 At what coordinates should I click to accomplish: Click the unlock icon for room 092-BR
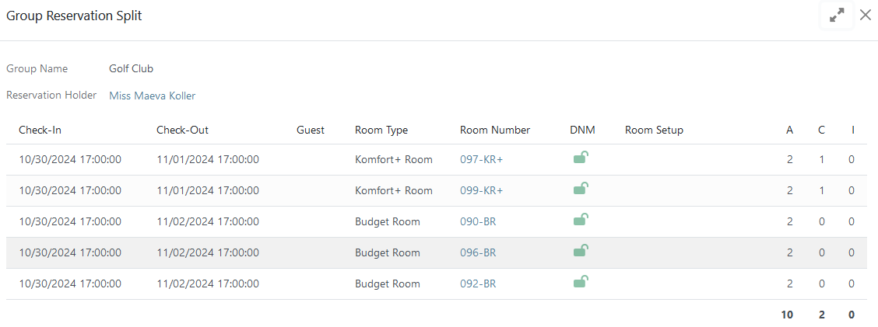580,283
